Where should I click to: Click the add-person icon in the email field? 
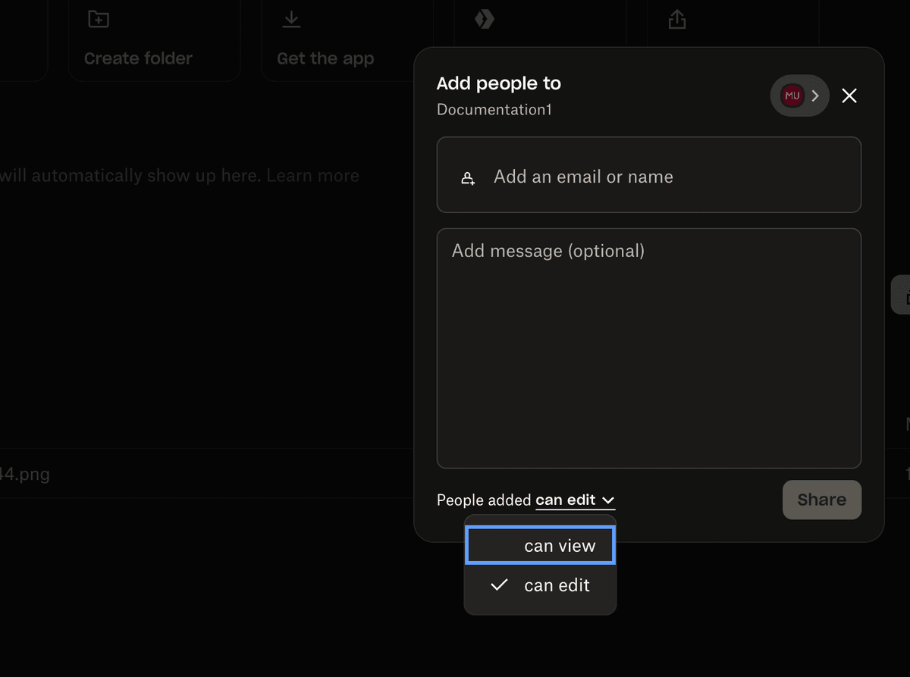tap(468, 177)
